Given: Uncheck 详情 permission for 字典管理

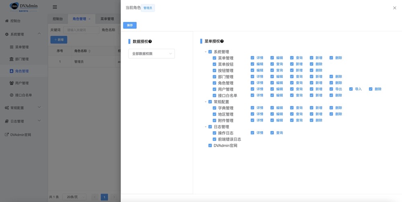Looking at the screenshot, I should tap(252, 108).
